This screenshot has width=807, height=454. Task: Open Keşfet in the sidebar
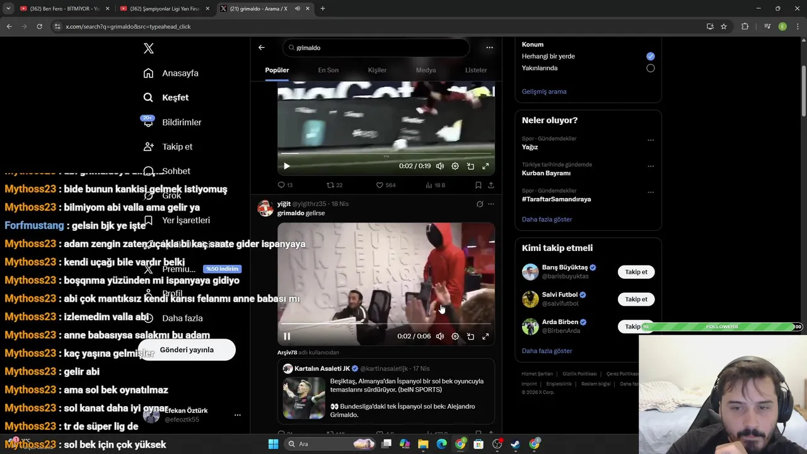tap(166, 98)
